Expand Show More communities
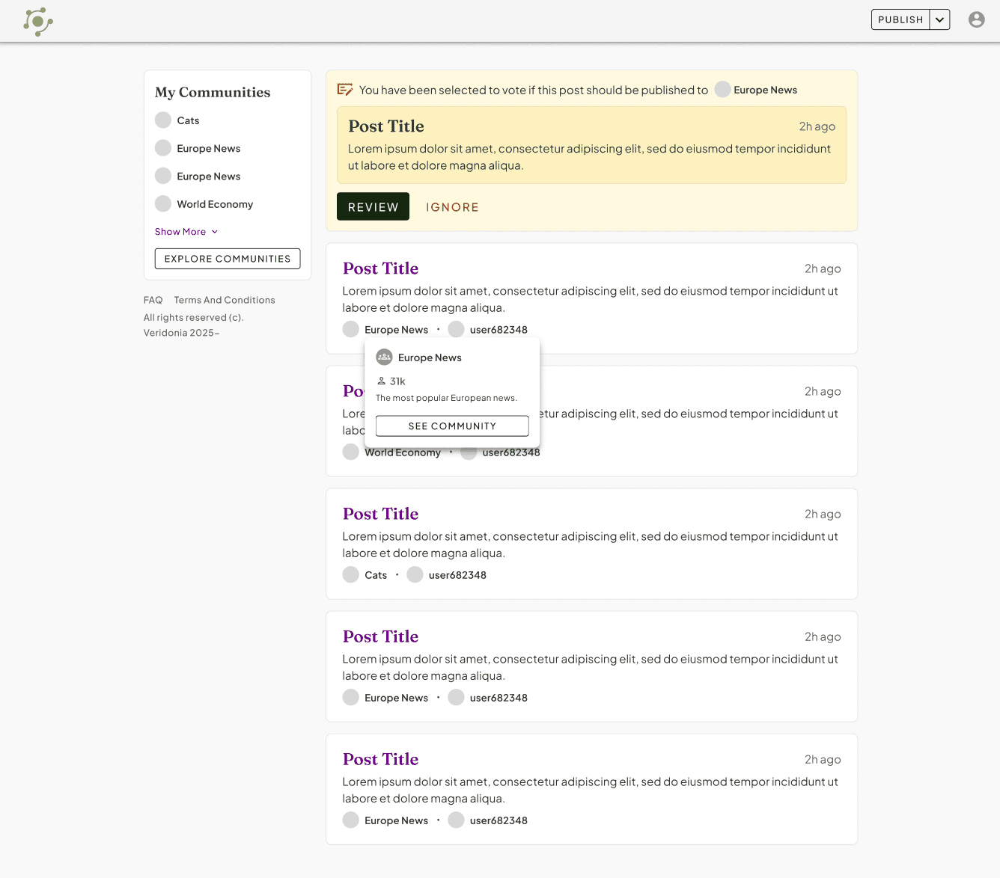 [x=186, y=232]
